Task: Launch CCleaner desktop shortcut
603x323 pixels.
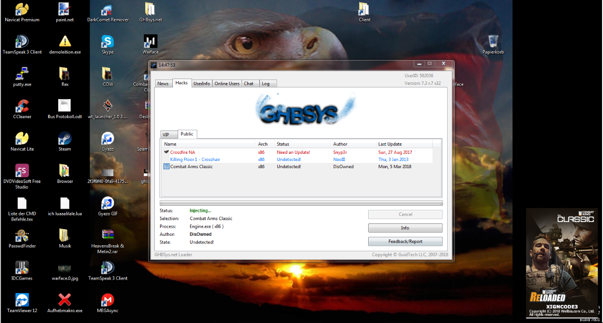Action: [x=22, y=110]
